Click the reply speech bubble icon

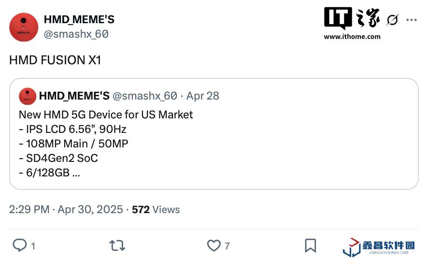point(19,246)
